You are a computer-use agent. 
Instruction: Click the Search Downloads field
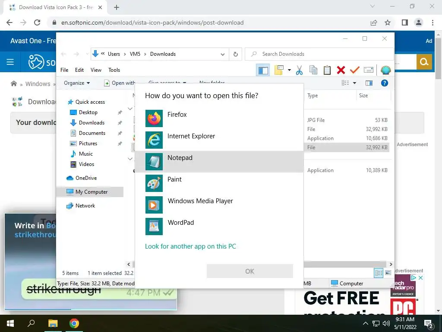tap(319, 54)
